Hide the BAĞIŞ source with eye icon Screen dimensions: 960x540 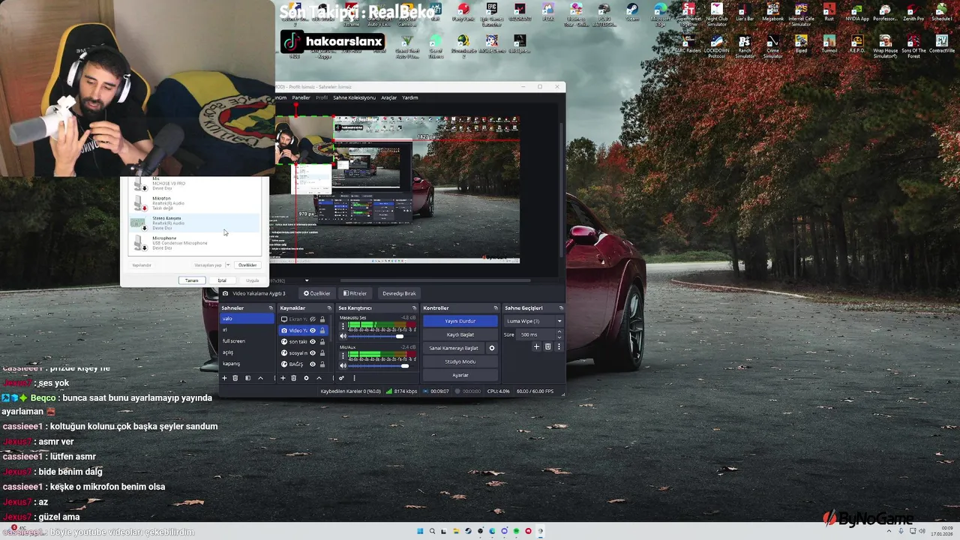click(x=313, y=364)
